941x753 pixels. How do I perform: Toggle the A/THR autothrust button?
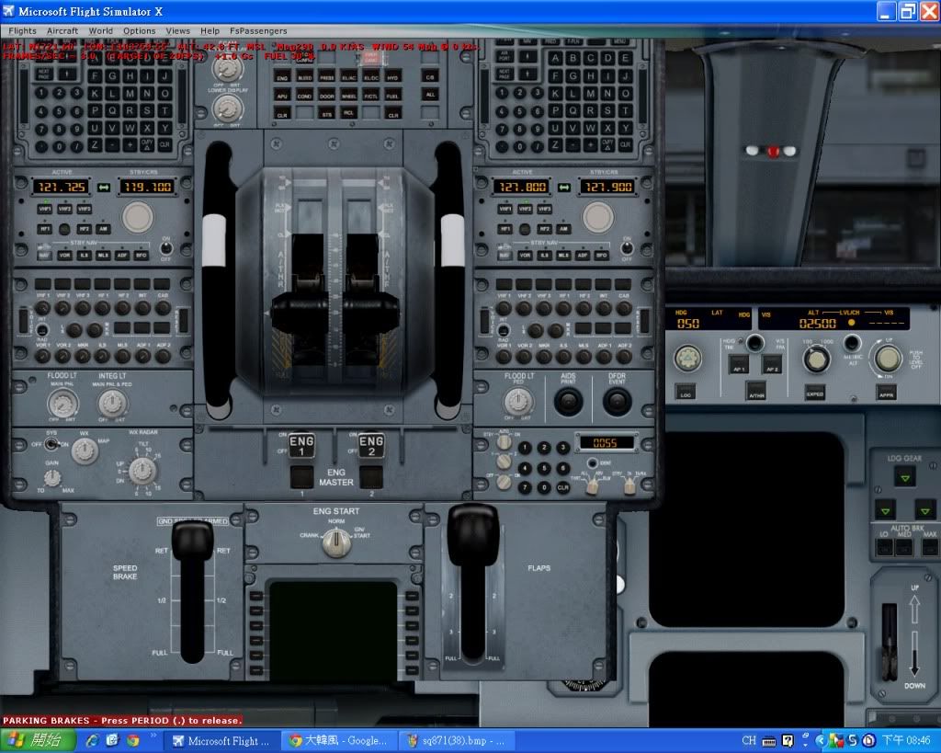(x=756, y=391)
